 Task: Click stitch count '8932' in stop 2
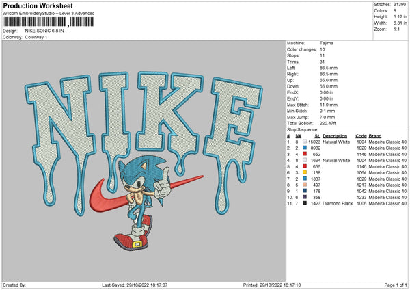point(315,148)
